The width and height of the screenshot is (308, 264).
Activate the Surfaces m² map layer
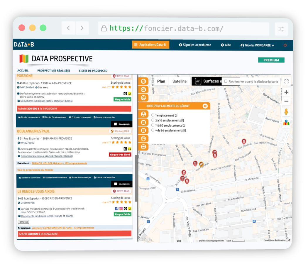pyautogui.click(x=207, y=81)
